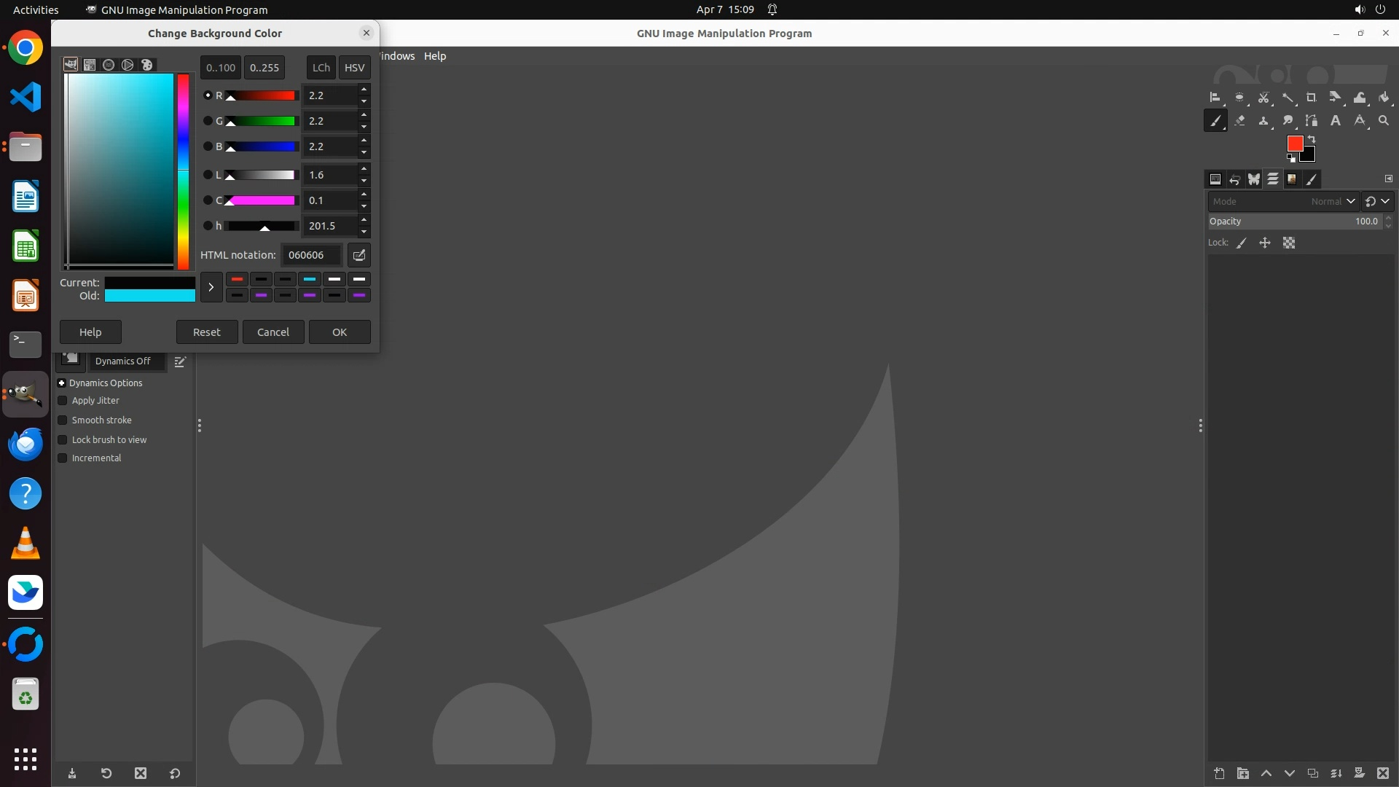
Task: Expand the Dynamics Options section
Action: coord(62,383)
